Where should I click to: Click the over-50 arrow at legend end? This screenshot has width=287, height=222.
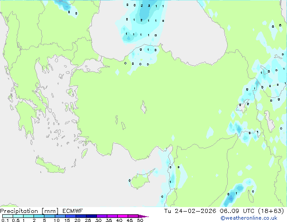click(143, 216)
